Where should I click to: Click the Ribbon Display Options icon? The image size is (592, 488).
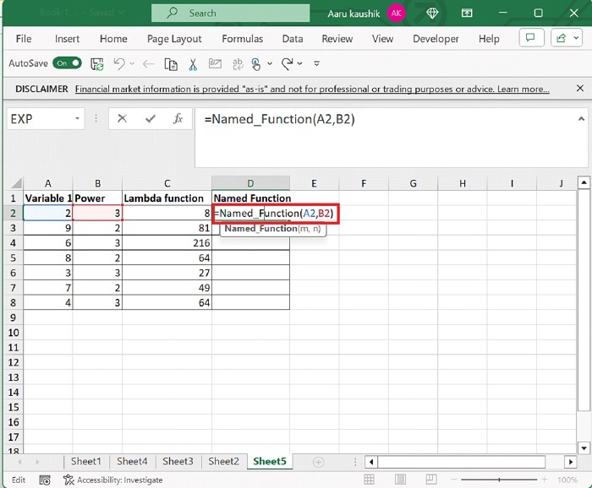click(467, 14)
